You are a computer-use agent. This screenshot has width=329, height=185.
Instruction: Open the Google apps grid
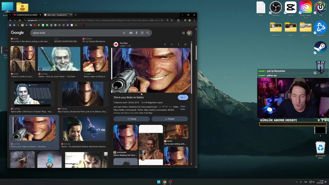click(183, 33)
